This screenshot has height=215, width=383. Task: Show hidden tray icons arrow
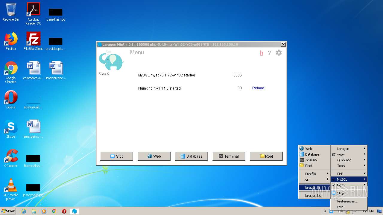pos(325,211)
